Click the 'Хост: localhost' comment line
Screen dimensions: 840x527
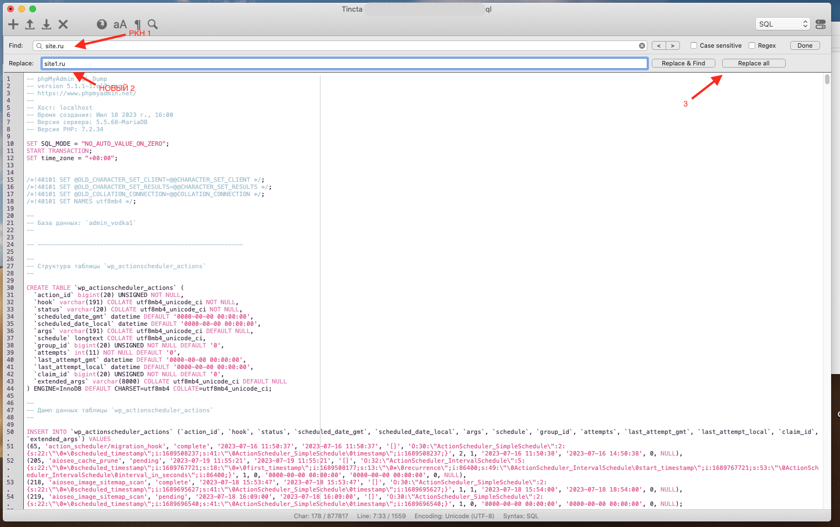(59, 108)
